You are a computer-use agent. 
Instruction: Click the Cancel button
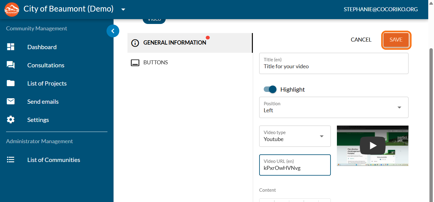click(361, 40)
